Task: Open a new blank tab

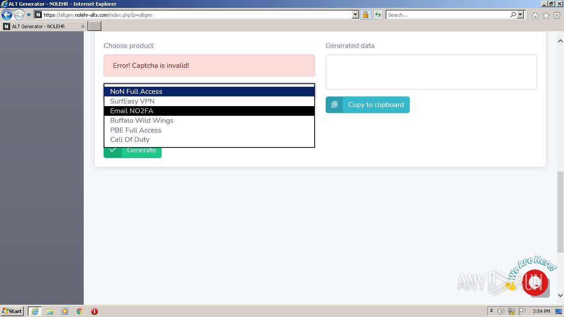Action: click(95, 26)
